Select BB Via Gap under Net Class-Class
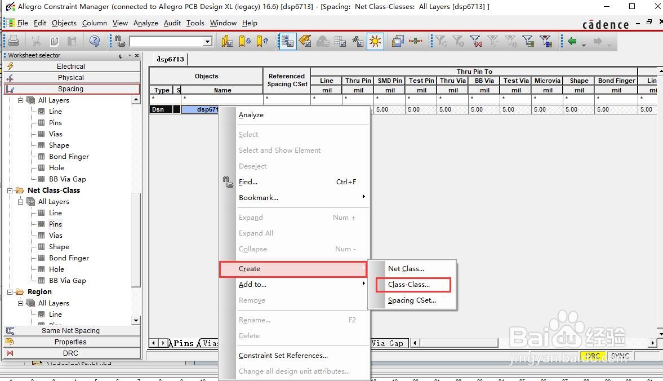 click(x=67, y=280)
